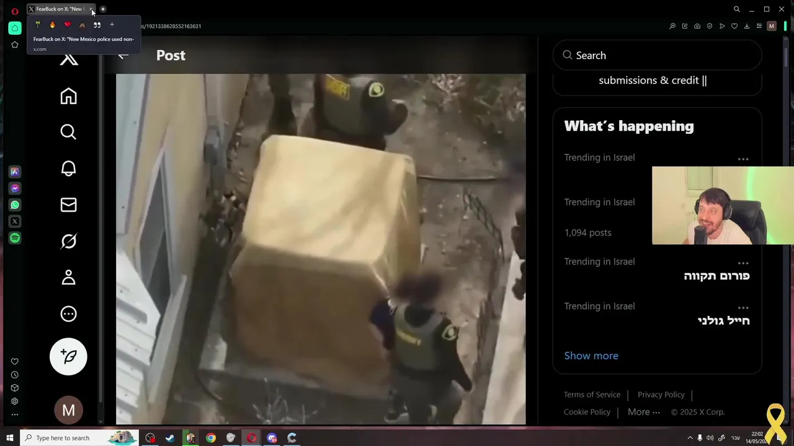
Task: Click the Opera menu logo
Action: (x=15, y=10)
